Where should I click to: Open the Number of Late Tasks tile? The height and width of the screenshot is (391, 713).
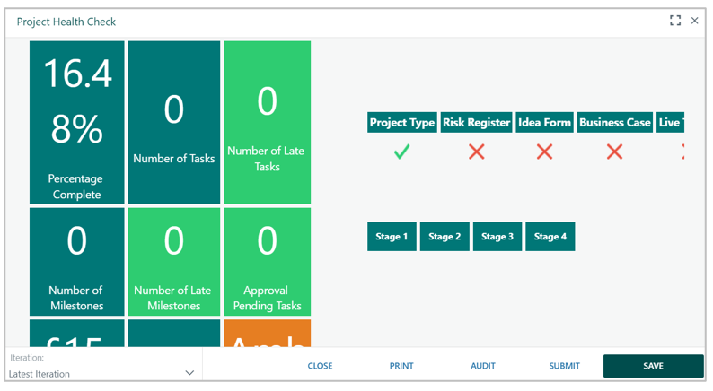pos(267,123)
